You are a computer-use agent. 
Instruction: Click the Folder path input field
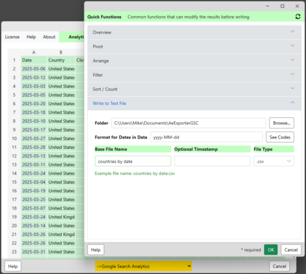coord(189,123)
